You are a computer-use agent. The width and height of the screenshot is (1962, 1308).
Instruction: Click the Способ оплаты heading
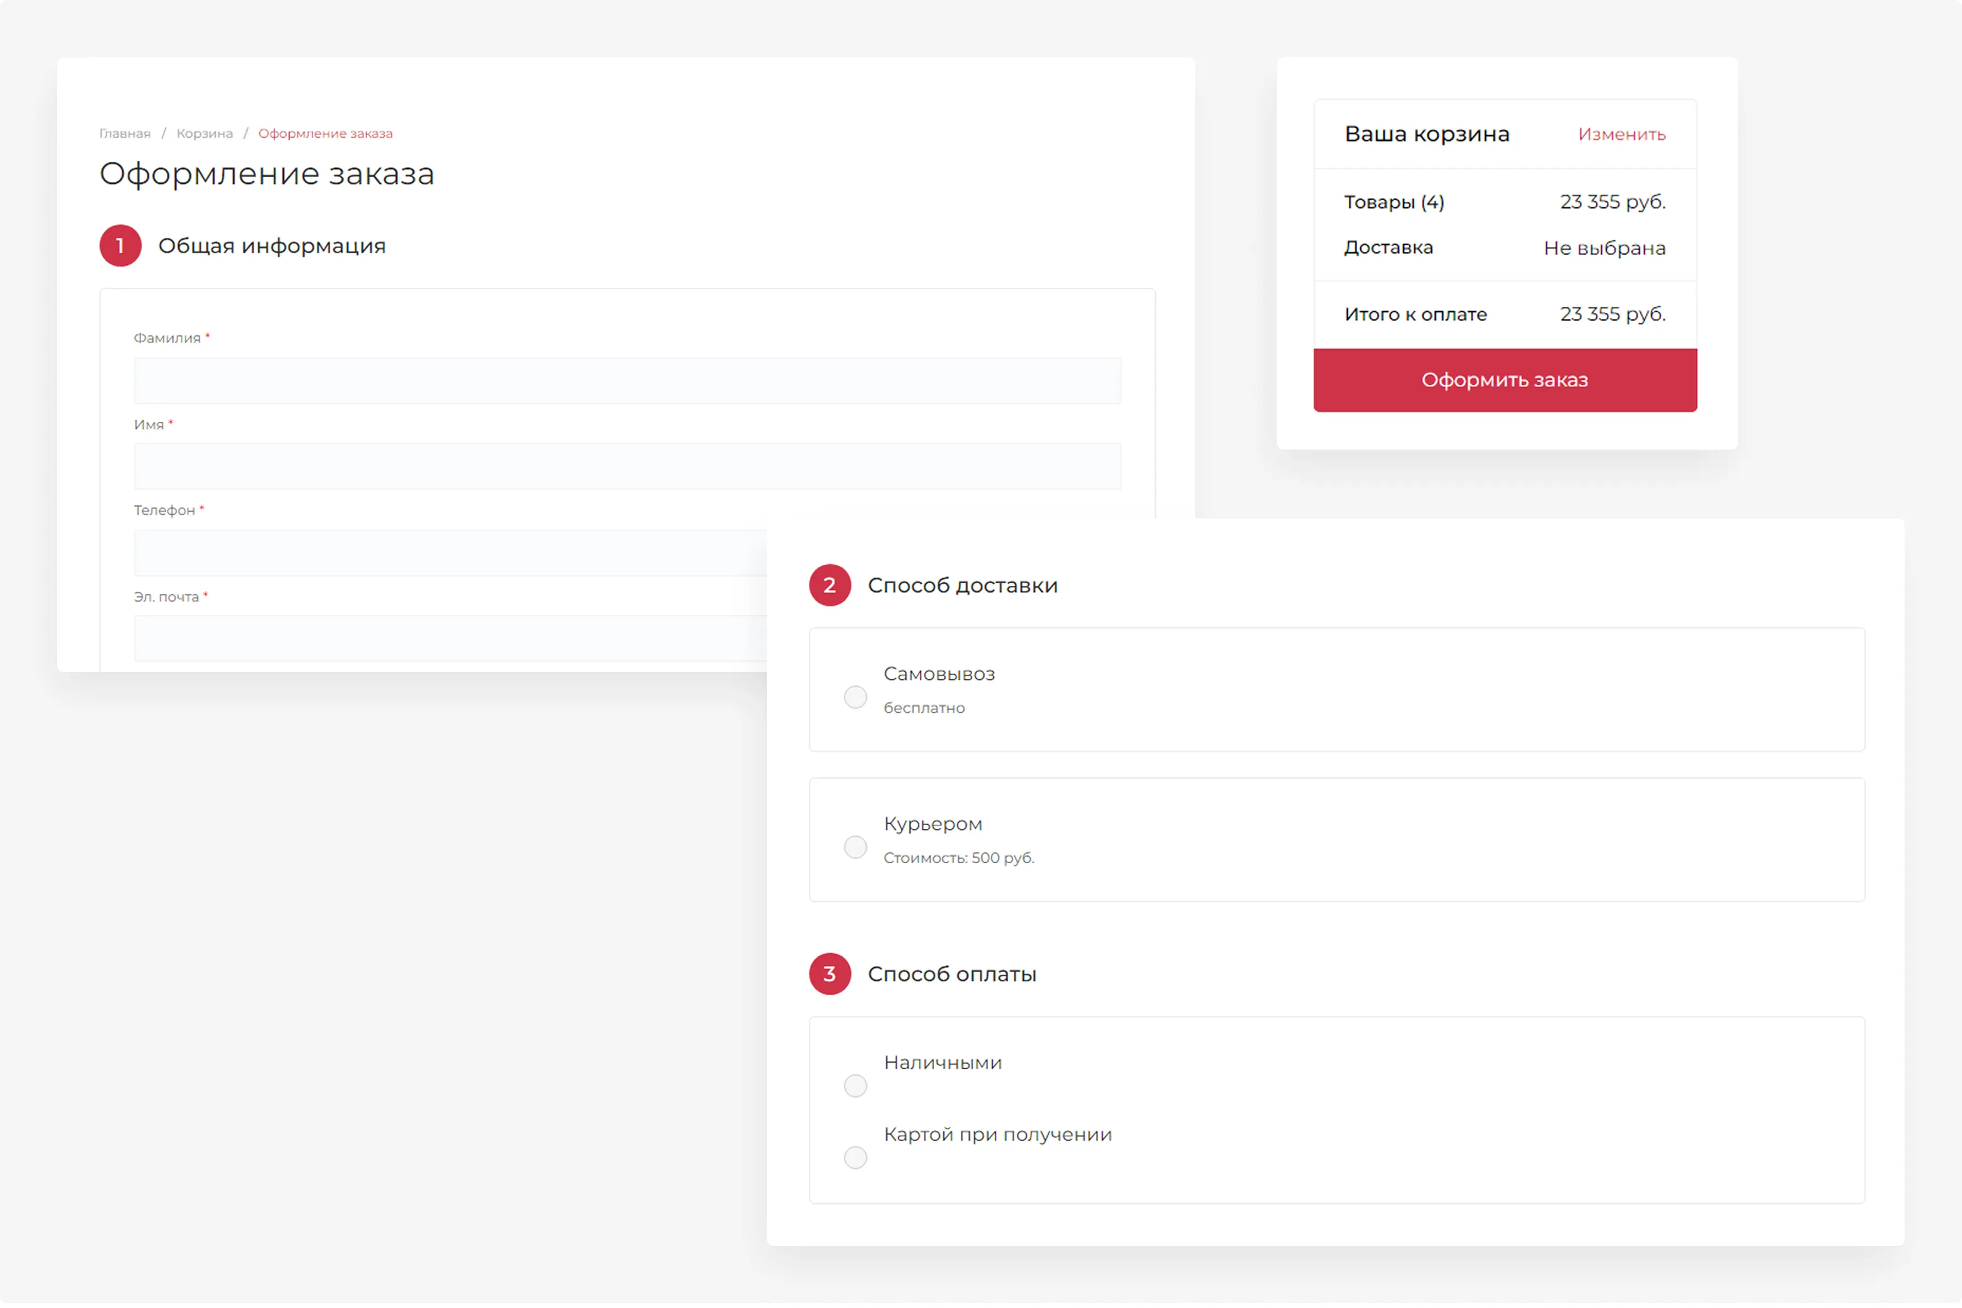point(952,974)
